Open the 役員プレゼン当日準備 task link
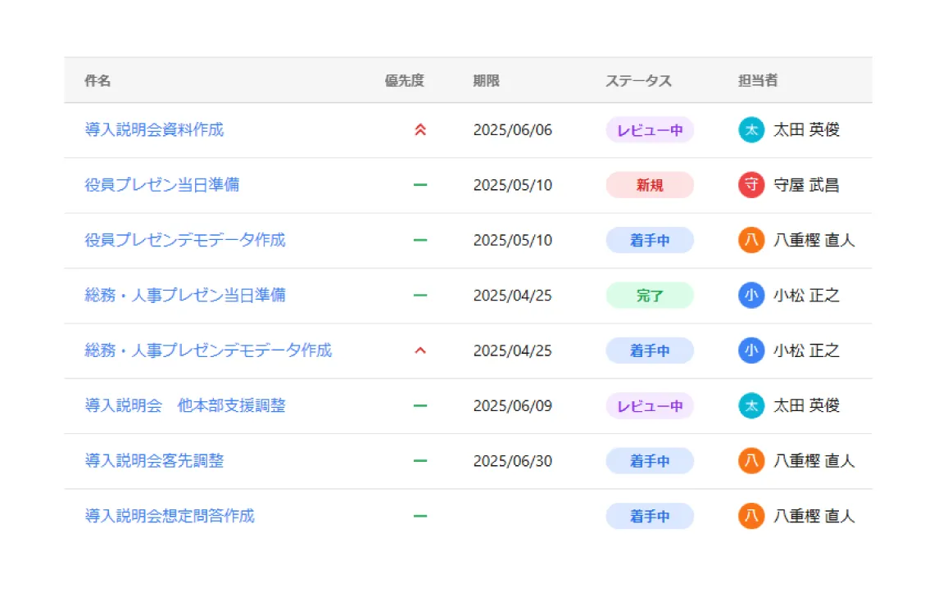This screenshot has height=606, width=934. tap(162, 185)
